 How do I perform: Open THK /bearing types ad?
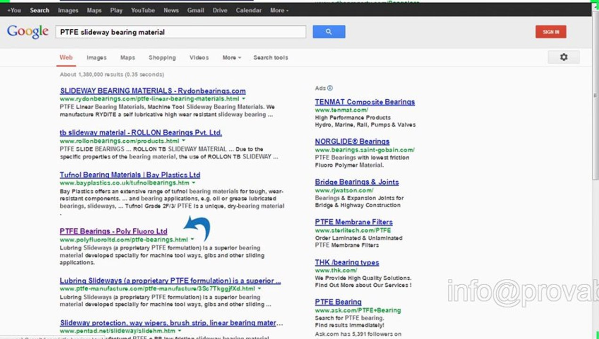[347, 263]
